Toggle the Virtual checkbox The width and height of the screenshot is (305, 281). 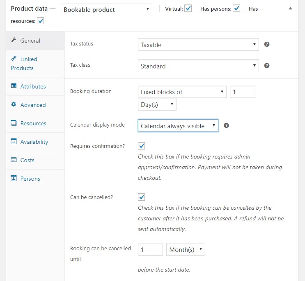[x=188, y=9]
